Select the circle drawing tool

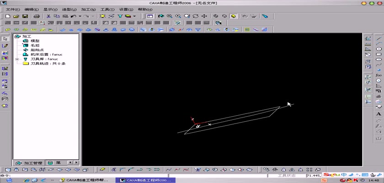pyautogui.click(x=379, y=49)
